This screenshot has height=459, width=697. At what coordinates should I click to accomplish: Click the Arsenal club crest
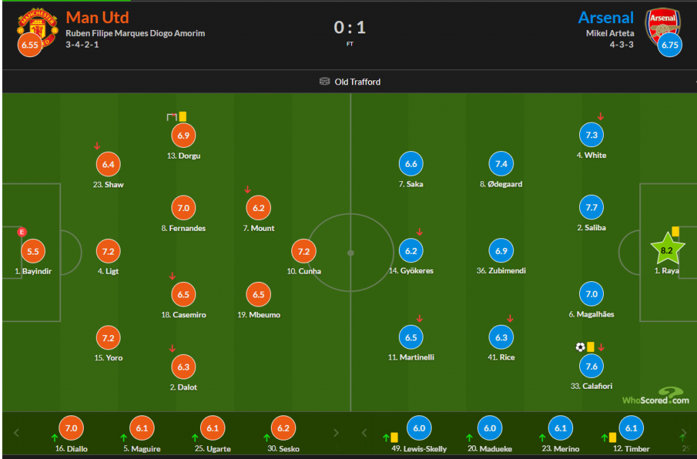pos(663,26)
